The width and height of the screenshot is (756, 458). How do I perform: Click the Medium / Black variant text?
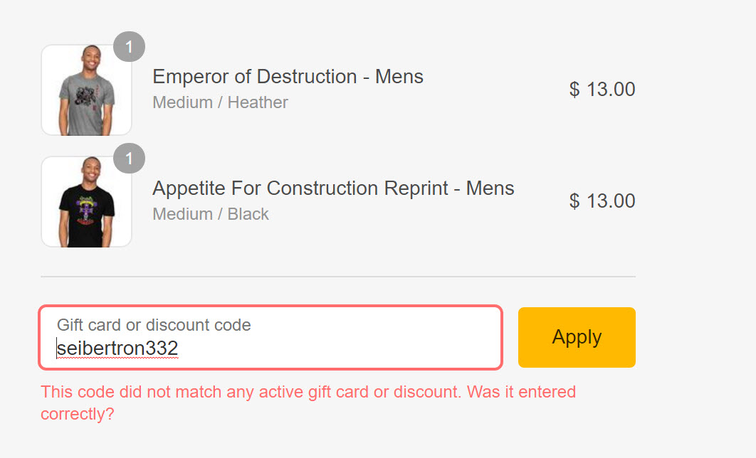coord(211,214)
